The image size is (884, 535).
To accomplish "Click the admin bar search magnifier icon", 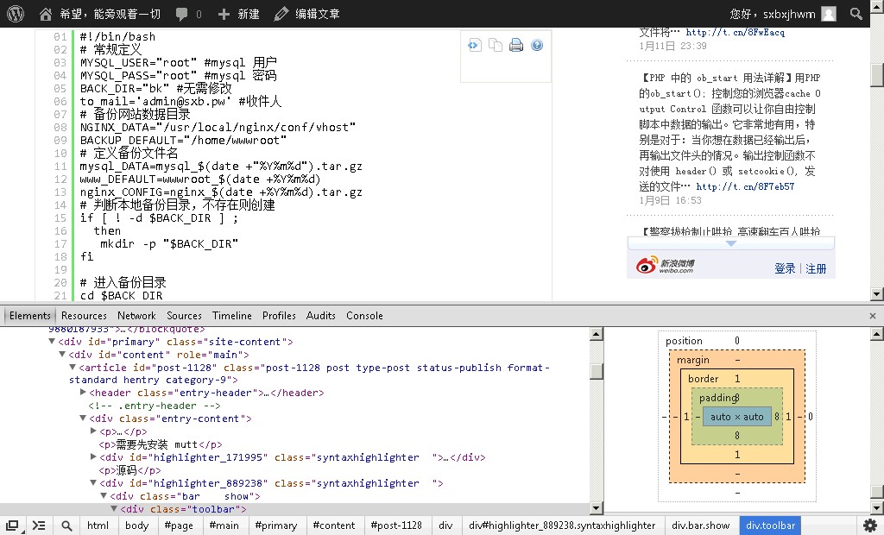I will [x=856, y=14].
